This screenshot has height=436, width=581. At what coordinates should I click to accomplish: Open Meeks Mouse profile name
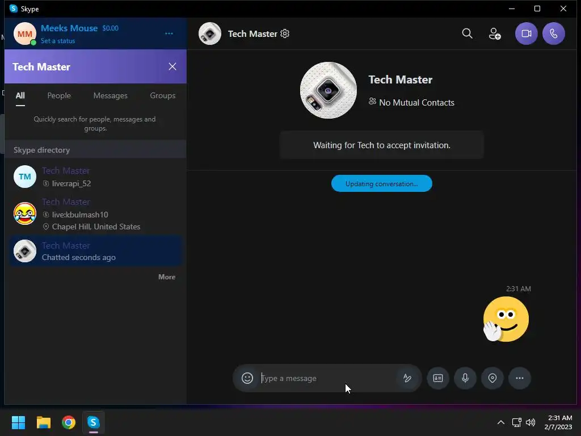coord(69,28)
